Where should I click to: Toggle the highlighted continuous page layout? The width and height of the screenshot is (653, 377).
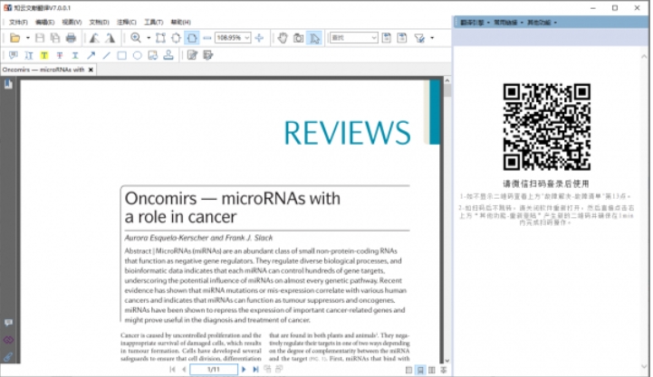tap(420, 370)
